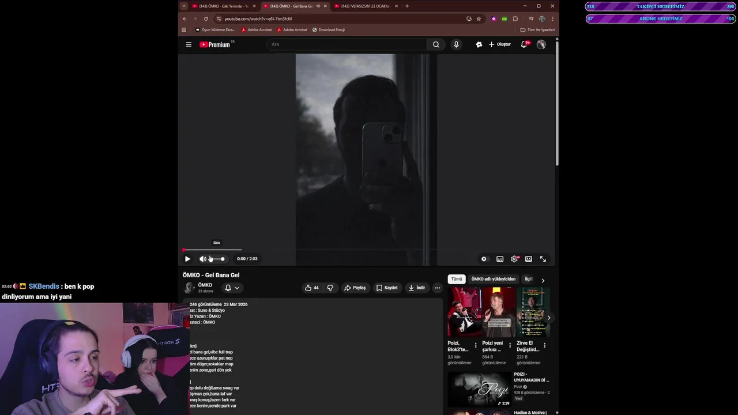Show next Shorts with carousel arrow

point(548,318)
